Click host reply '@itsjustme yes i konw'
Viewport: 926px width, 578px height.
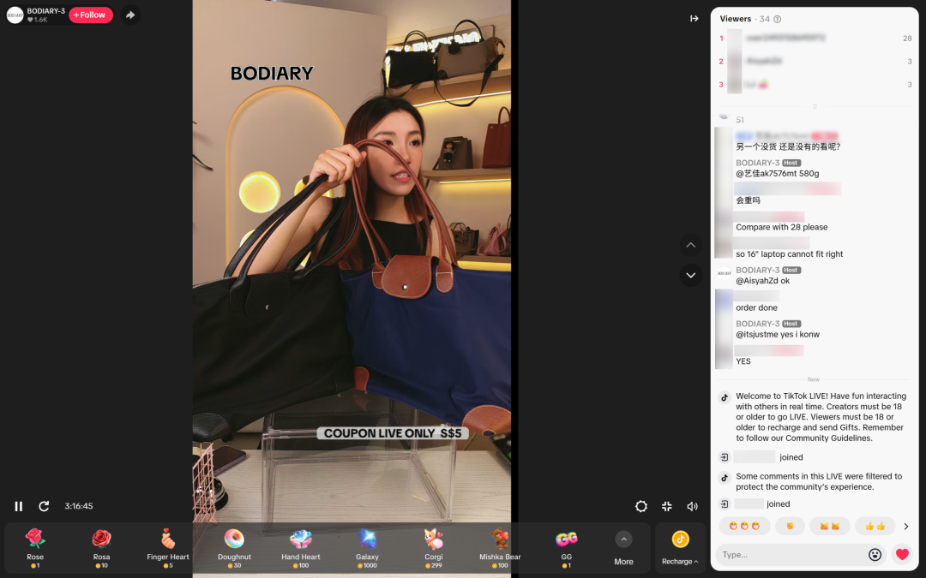(777, 335)
